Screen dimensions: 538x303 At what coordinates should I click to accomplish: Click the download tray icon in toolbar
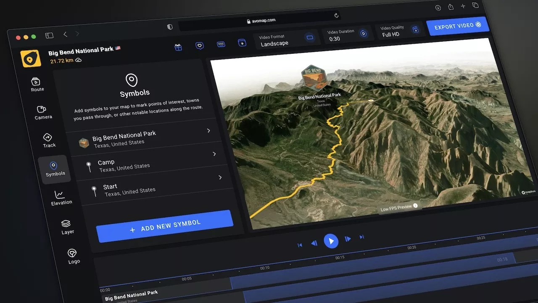coord(242,43)
